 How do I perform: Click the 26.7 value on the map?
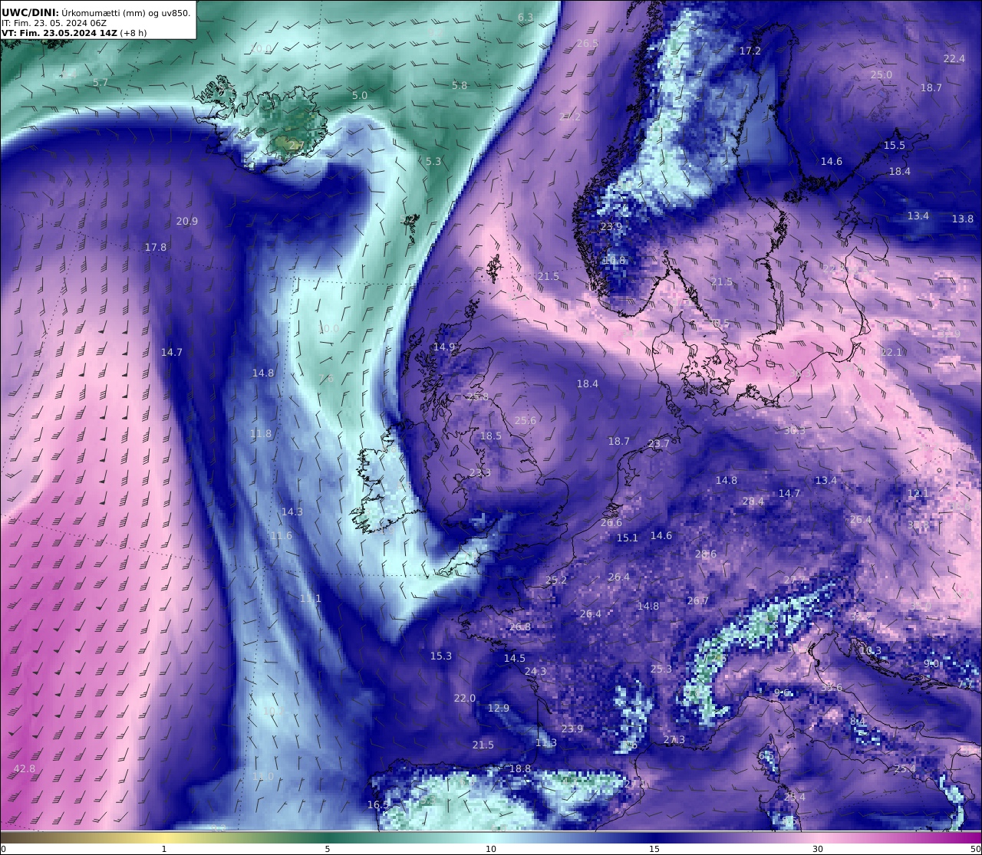point(698,600)
